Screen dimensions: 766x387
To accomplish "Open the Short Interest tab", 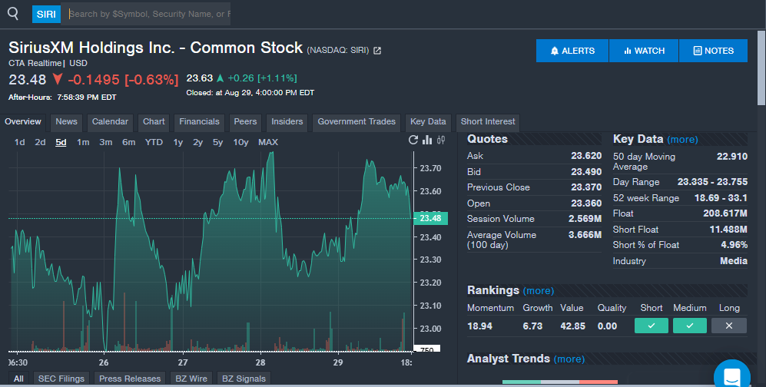I will click(488, 122).
